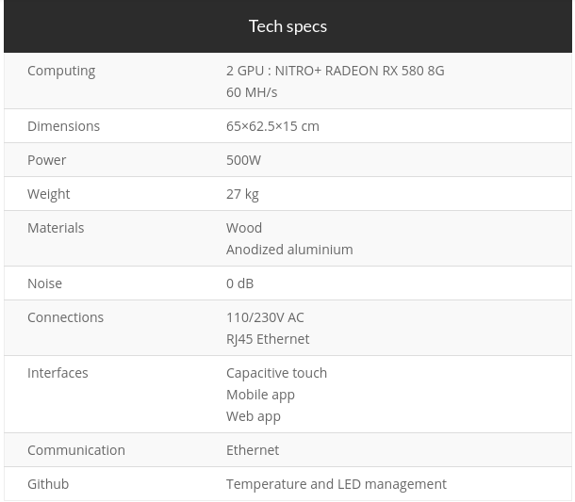Click the 0 dB noise value

click(x=239, y=283)
